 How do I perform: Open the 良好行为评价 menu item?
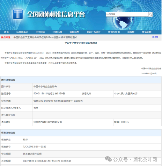click(93, 32)
